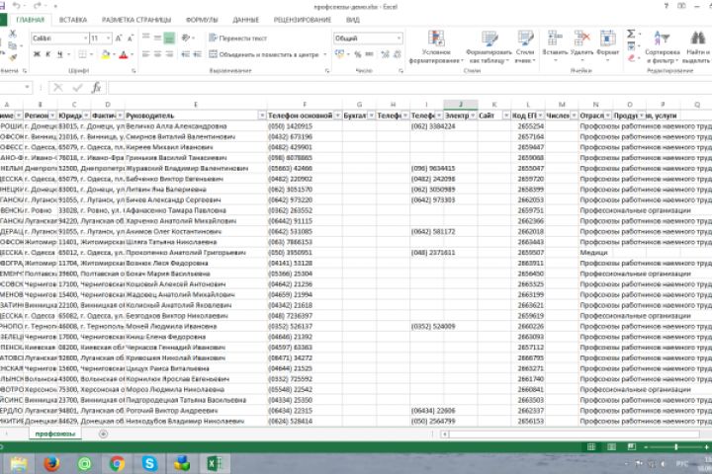Click the zoom slider in the status bar
The height and width of the screenshot is (474, 712).
coord(676,447)
